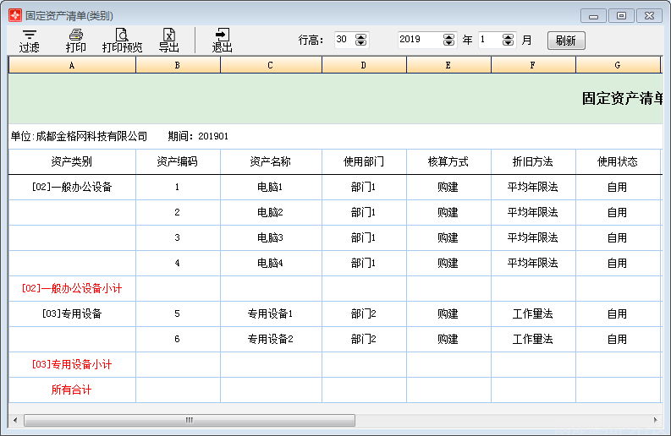Select column header D
The height and width of the screenshot is (436, 671).
[364, 65]
